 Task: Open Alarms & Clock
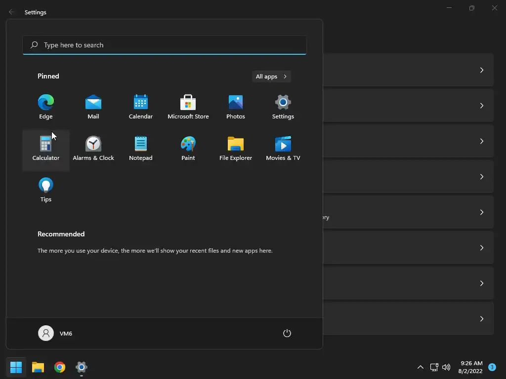click(93, 149)
